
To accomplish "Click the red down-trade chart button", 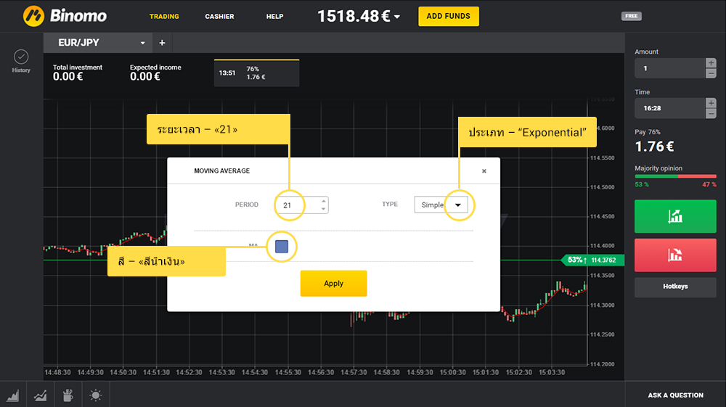I will click(675, 255).
